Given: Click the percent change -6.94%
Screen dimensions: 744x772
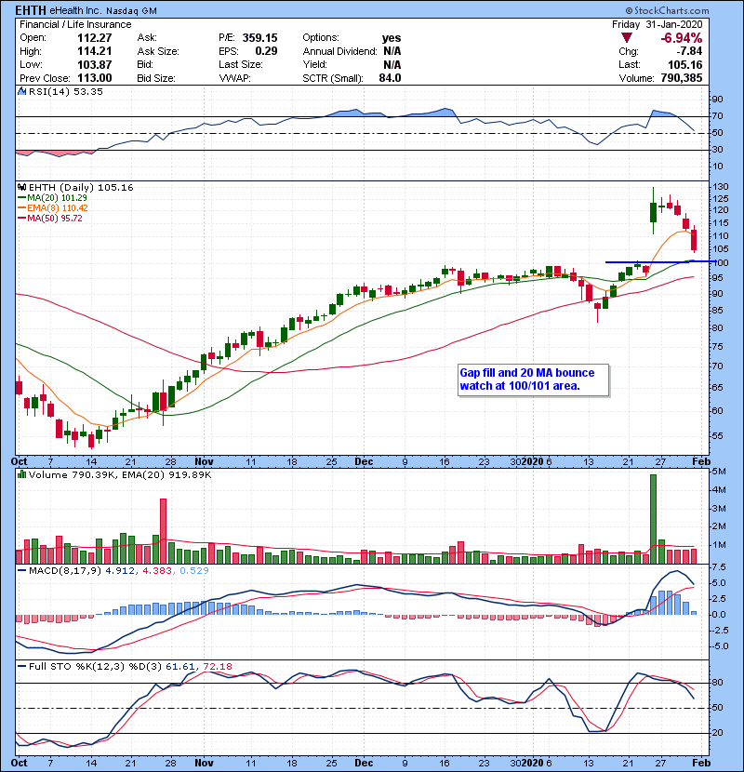Looking at the screenshot, I should coord(681,38).
